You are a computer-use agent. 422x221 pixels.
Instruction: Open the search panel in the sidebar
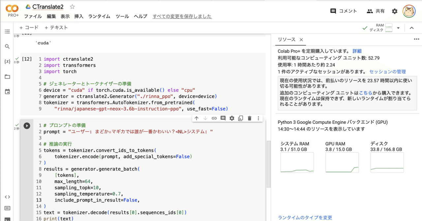(x=7, y=47)
